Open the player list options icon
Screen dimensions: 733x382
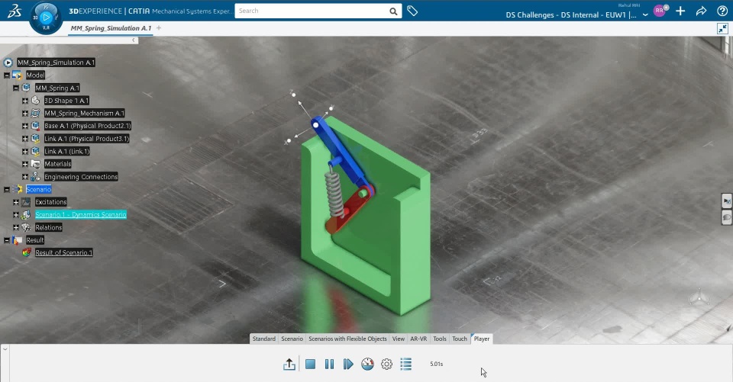click(x=405, y=364)
